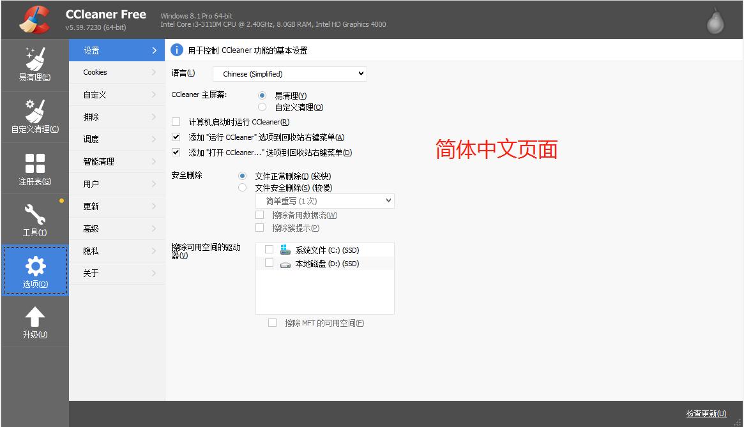Select the 选项 (Options) section
Screen dimensions: 744x427
pos(35,270)
